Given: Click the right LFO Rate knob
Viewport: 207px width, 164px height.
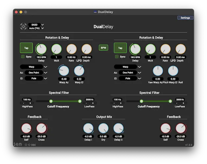Looking at the screenshot, I should pos(165,49).
